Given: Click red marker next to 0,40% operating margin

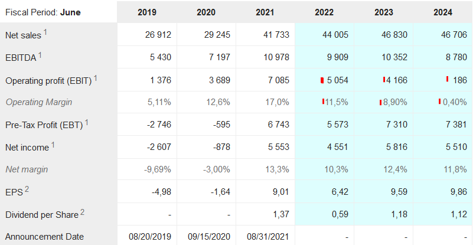Looking at the screenshot, I should (x=439, y=102).
